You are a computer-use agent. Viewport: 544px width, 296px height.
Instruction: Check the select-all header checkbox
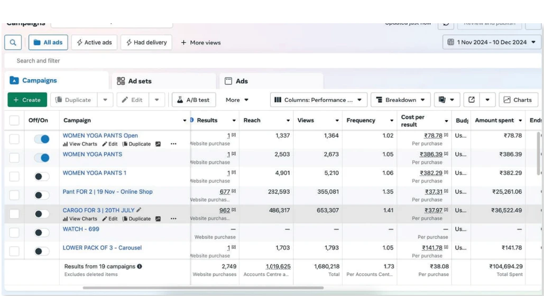[14, 120]
